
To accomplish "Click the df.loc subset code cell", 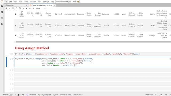I will pyautogui.click(x=92, y=54).
